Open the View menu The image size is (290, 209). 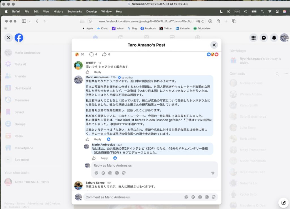pos(46,11)
